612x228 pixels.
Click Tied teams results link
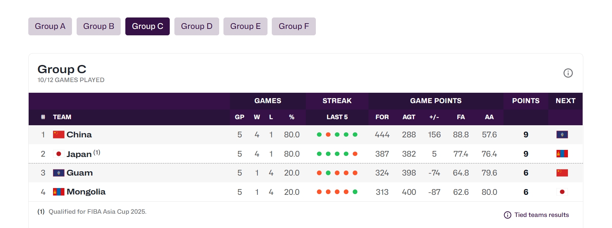tap(541, 215)
